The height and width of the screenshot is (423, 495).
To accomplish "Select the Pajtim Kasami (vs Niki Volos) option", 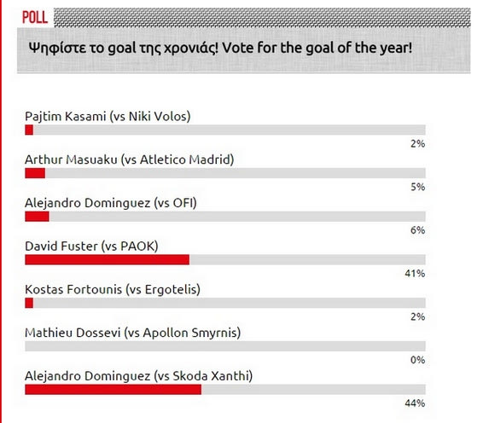I will [x=108, y=116].
